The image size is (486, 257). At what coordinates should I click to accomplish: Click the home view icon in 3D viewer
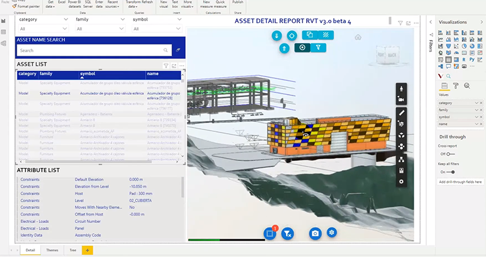pyautogui.click(x=358, y=37)
